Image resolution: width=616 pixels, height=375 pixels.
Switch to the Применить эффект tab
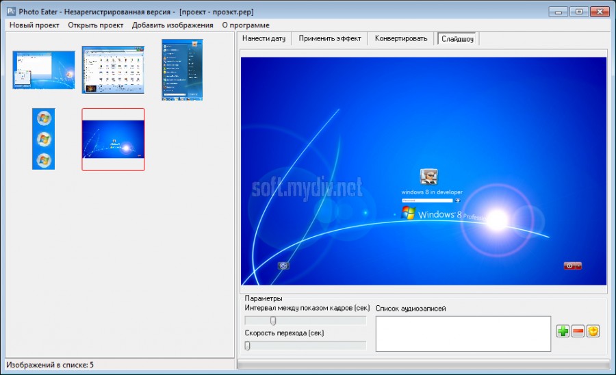tap(330, 38)
